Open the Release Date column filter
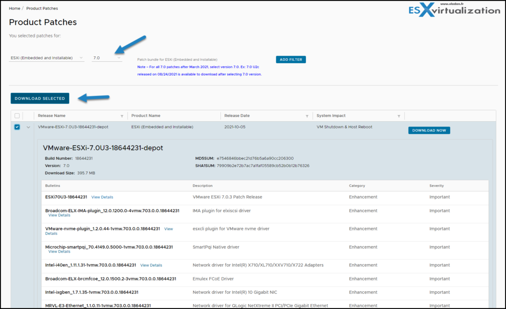 click(306, 115)
